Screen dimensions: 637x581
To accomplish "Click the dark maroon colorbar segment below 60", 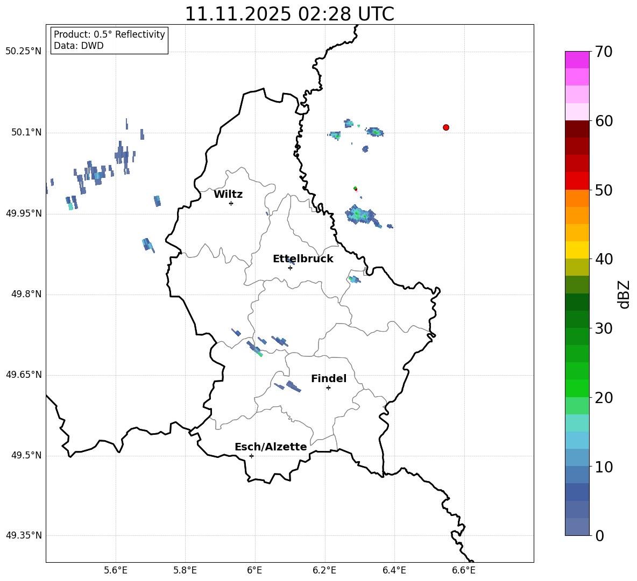I will (x=577, y=129).
